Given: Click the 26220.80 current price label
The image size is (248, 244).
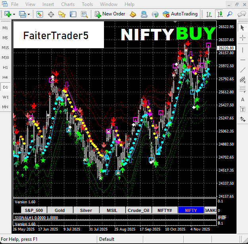Looking at the screenshot, I should pos(225,48).
